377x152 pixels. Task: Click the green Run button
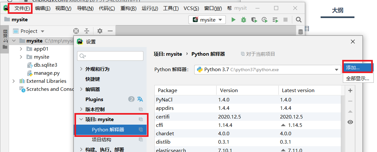(233, 20)
